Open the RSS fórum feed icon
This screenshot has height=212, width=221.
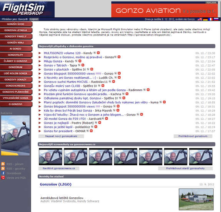point(3,164)
